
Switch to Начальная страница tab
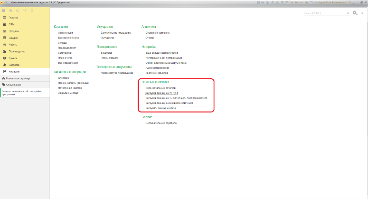pos(25,78)
